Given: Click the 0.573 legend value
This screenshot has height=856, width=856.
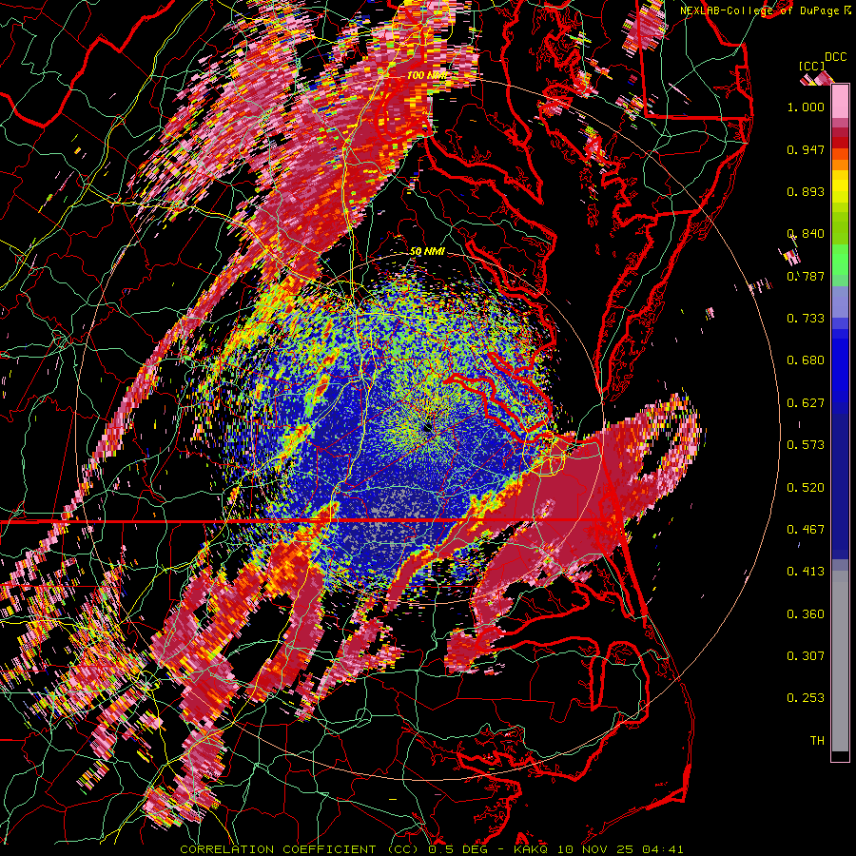Looking at the screenshot, I should (806, 445).
